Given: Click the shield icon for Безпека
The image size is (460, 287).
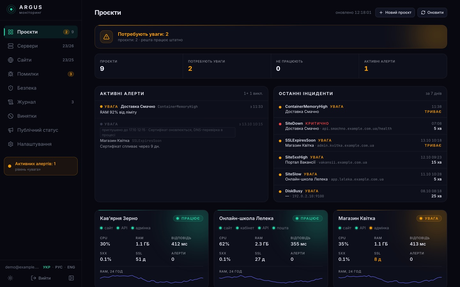Looking at the screenshot, I should pyautogui.click(x=11, y=88).
